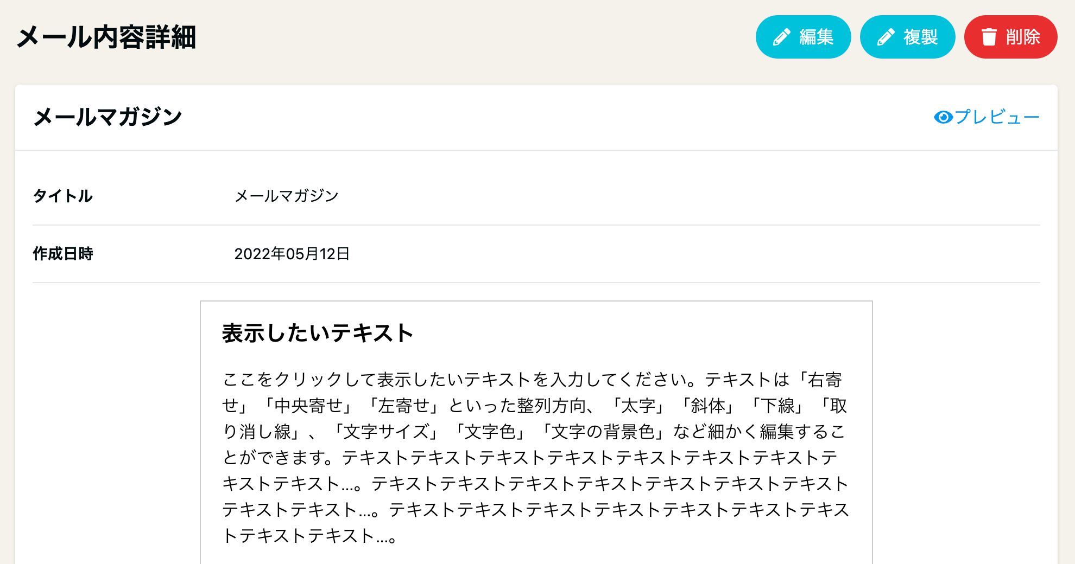Duplicate the mail with the 複製 button
The width and height of the screenshot is (1075, 564).
[x=907, y=37]
